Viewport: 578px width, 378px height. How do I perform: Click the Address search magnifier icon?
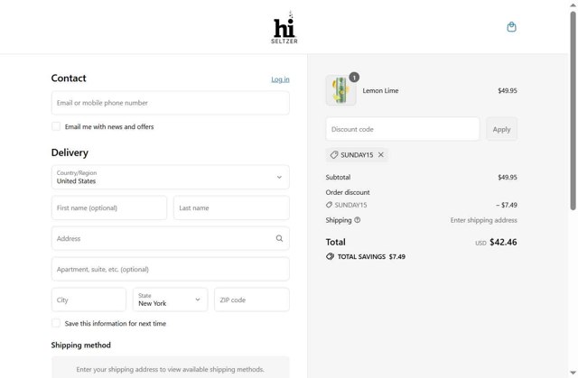pyautogui.click(x=279, y=238)
